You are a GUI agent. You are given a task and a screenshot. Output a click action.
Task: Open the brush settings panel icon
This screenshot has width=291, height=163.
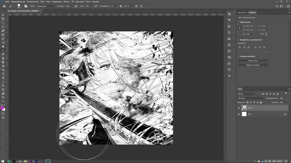(26, 6)
